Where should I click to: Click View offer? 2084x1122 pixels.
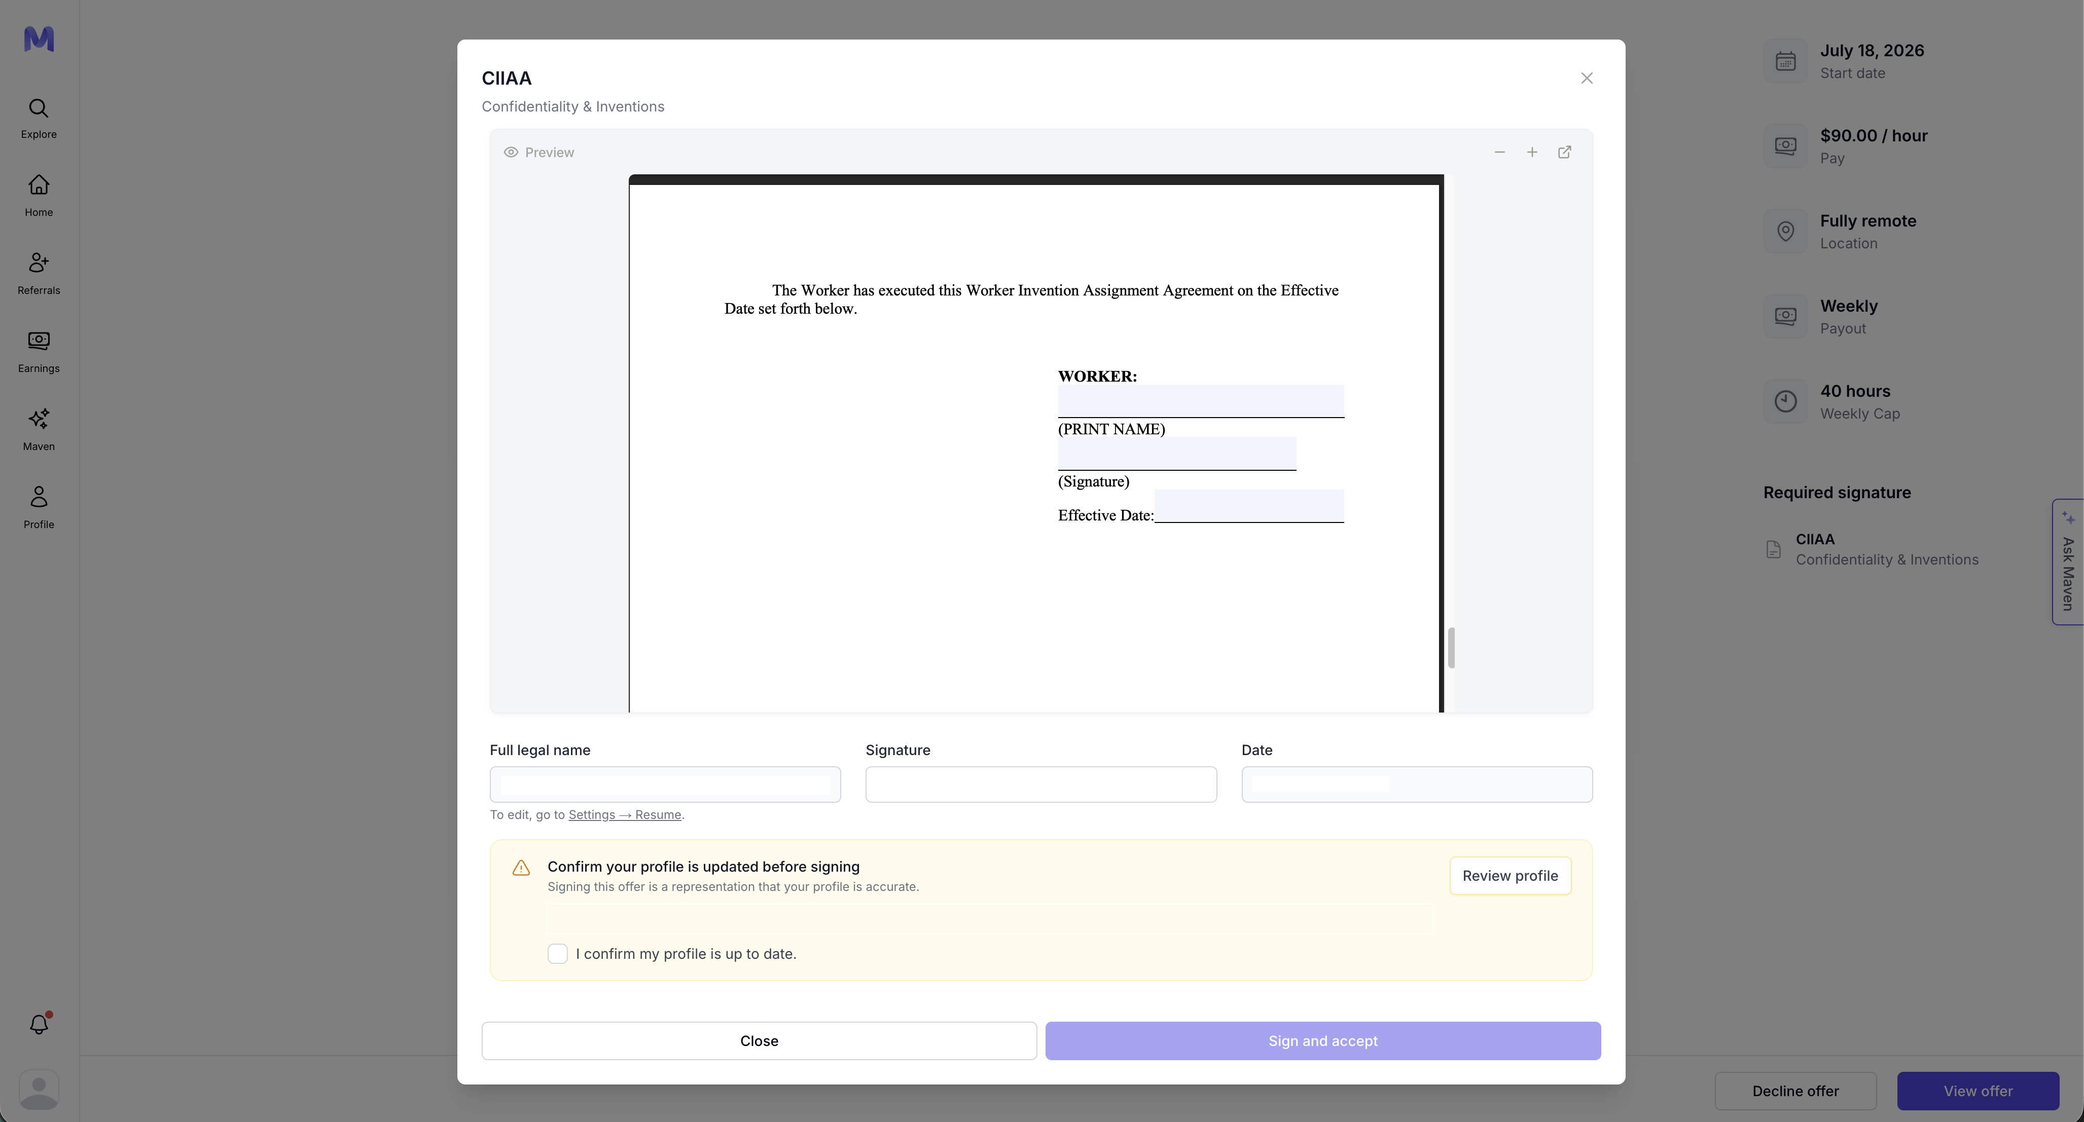click(1978, 1091)
